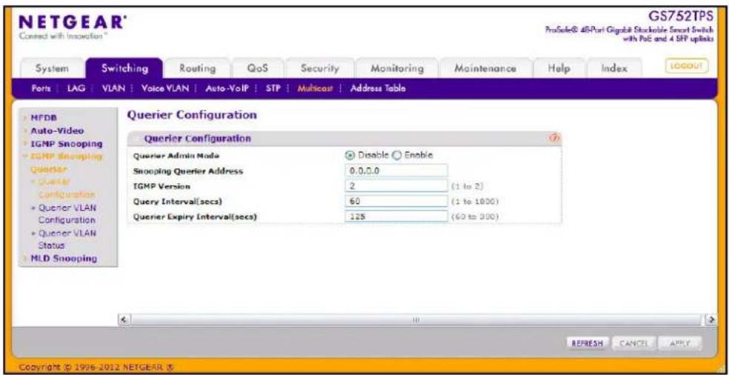The image size is (729, 375).
Task: Expand the MLD Snooping sidebar section
Action: point(64,258)
